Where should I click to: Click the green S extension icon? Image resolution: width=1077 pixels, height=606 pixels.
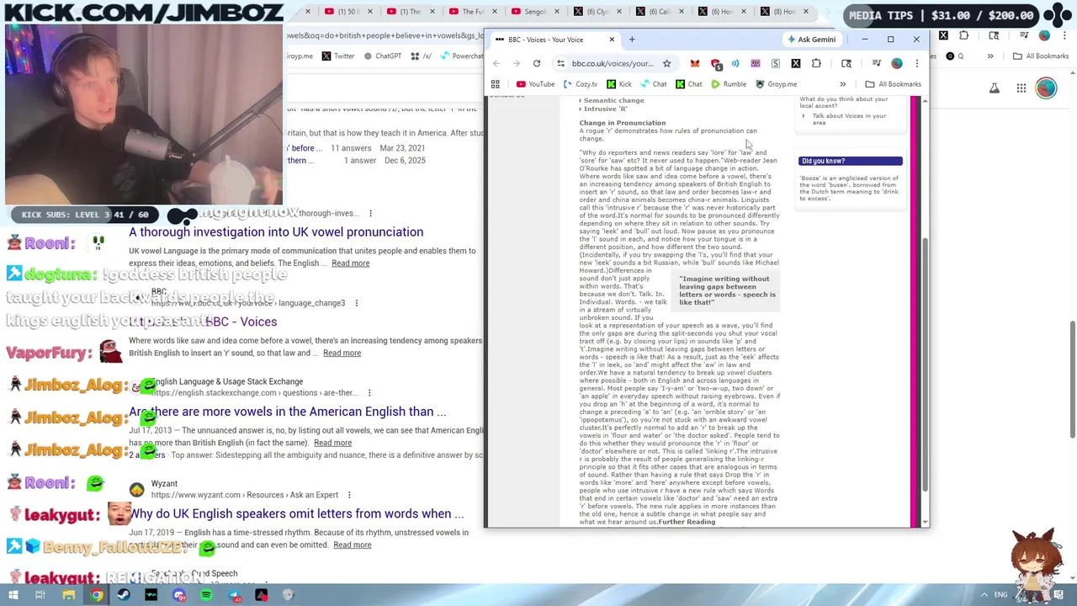(776, 63)
